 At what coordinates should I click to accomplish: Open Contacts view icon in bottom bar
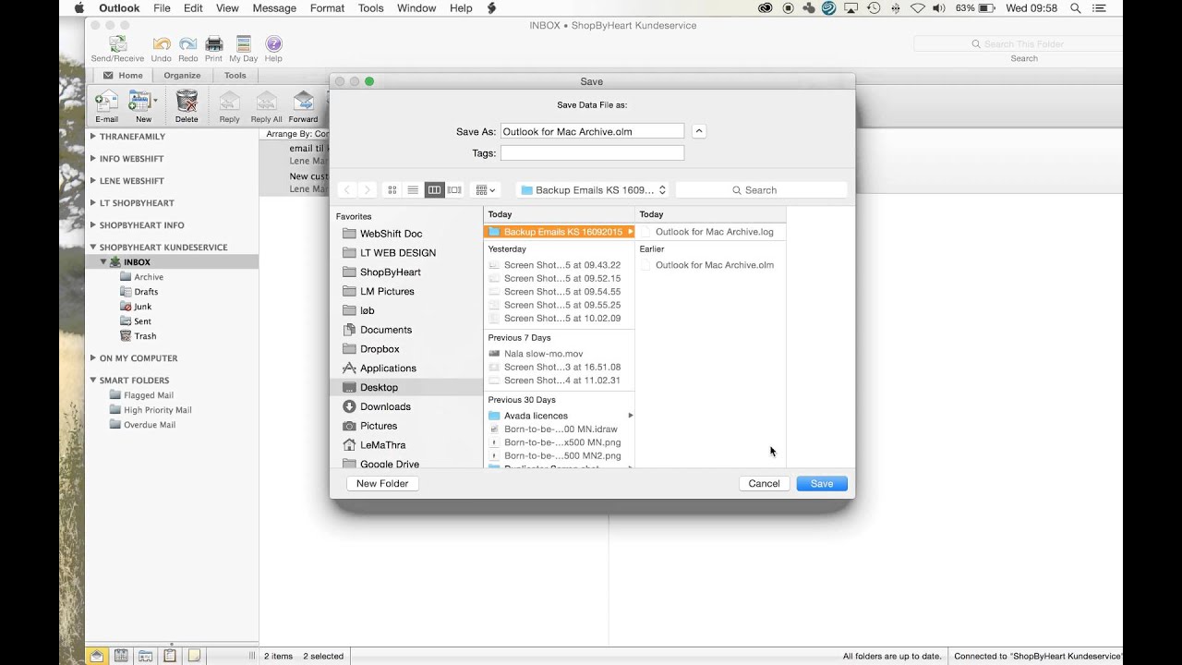coord(146,656)
